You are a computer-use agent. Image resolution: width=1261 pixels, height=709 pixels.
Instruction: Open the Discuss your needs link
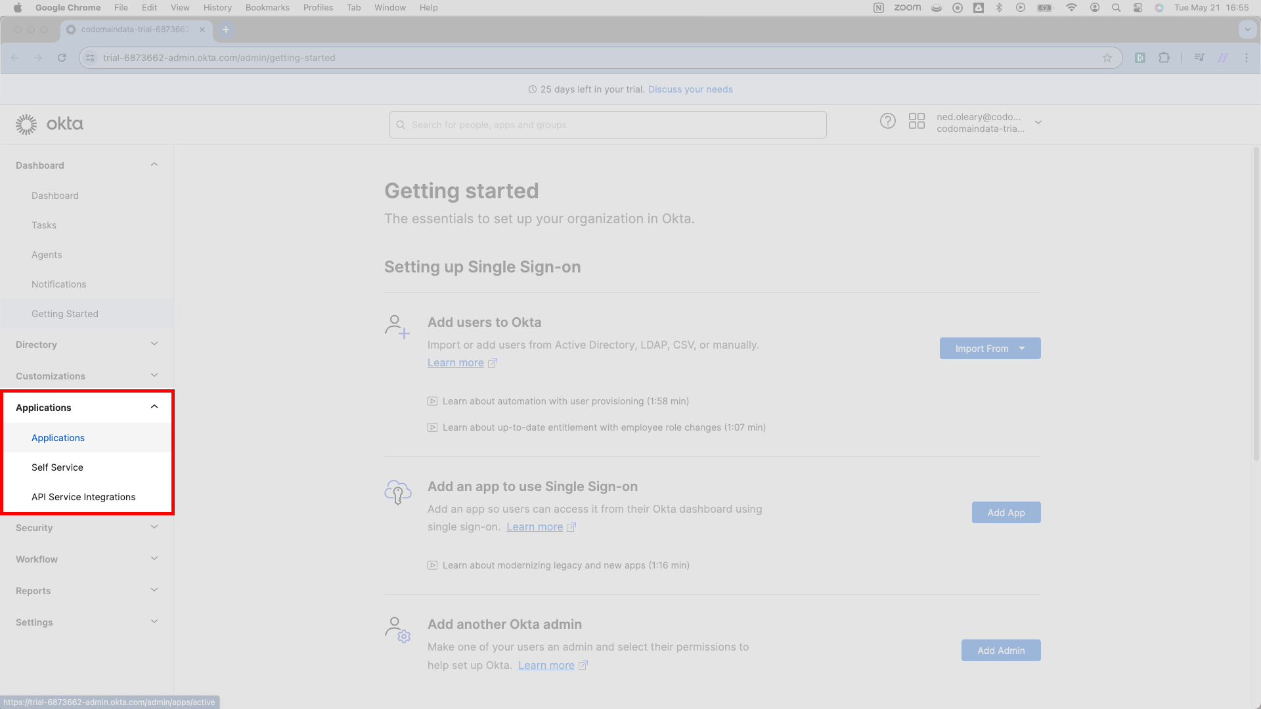point(690,89)
